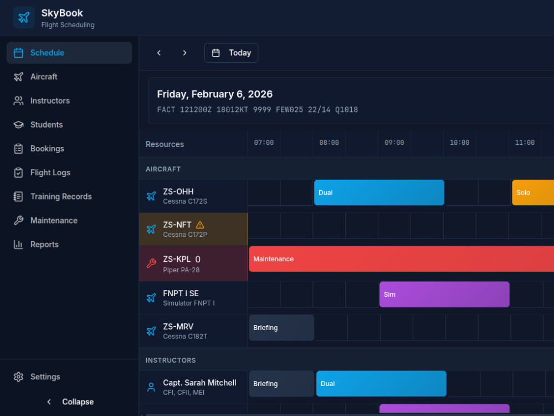The image size is (554, 416).
Task: Click the Reports bar chart icon
Action: click(x=18, y=245)
